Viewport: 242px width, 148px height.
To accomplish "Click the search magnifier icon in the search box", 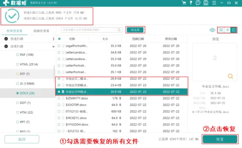I will [119, 30].
